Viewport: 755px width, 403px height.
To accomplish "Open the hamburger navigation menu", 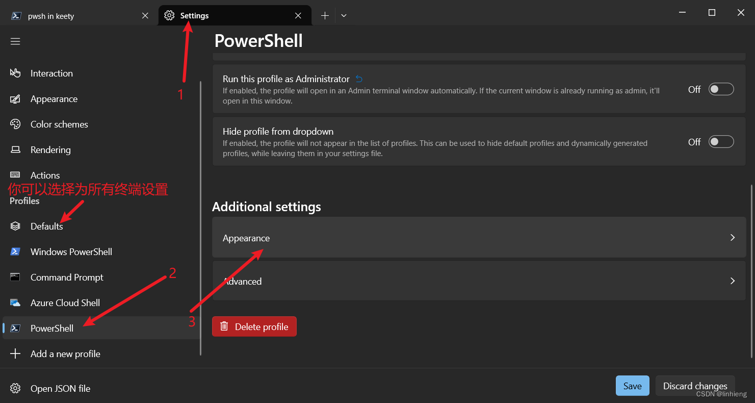I will pyautogui.click(x=15, y=41).
